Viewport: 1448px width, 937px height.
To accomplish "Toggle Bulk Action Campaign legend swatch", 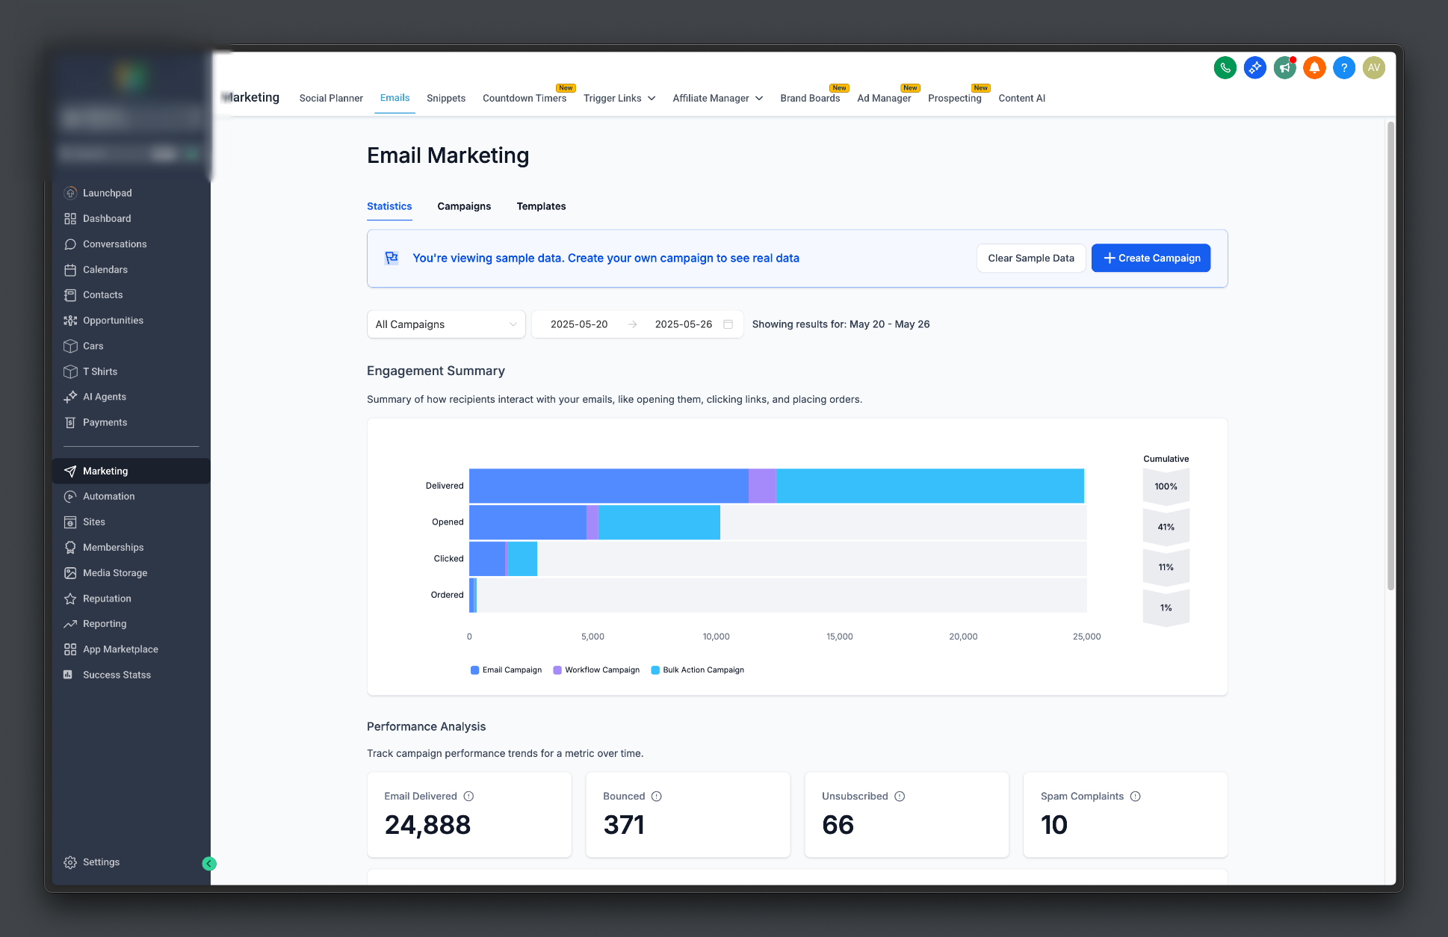I will (655, 670).
